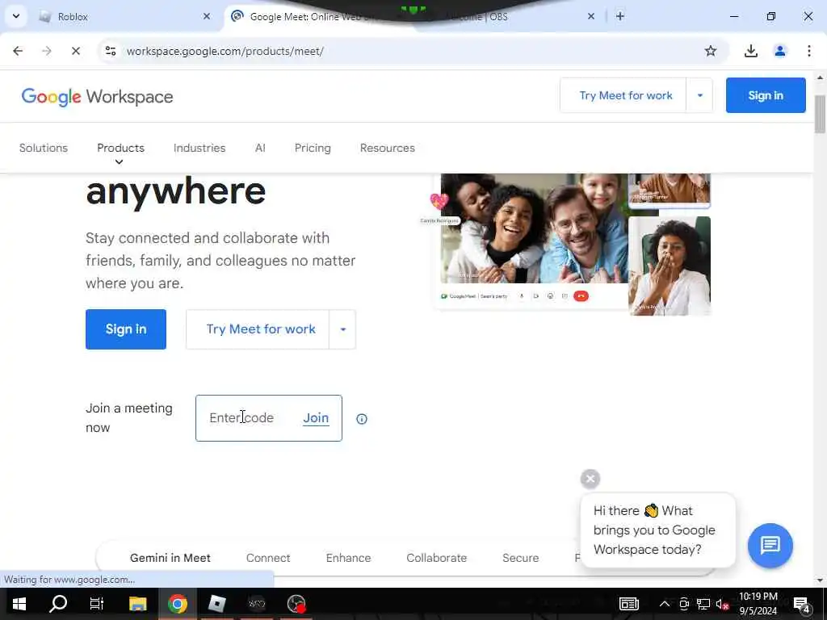Click Try Meet for work hero button
This screenshot has height=620, width=827.
pos(258,329)
